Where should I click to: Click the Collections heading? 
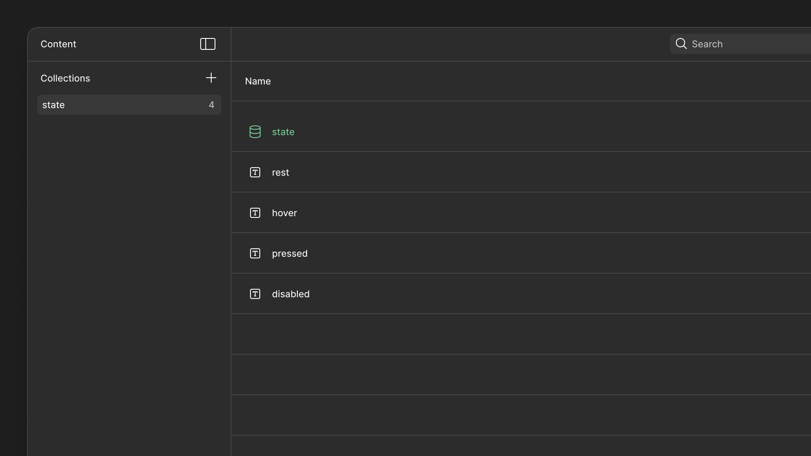[65, 78]
